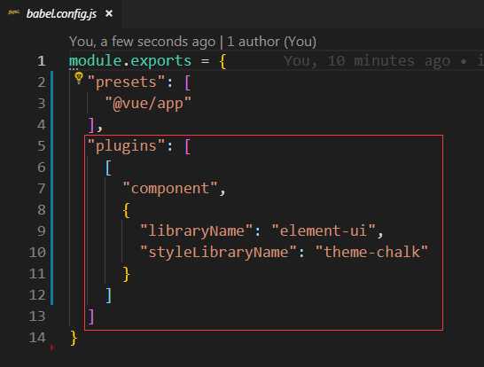Click the opening curly brace on line 8

click(x=126, y=210)
